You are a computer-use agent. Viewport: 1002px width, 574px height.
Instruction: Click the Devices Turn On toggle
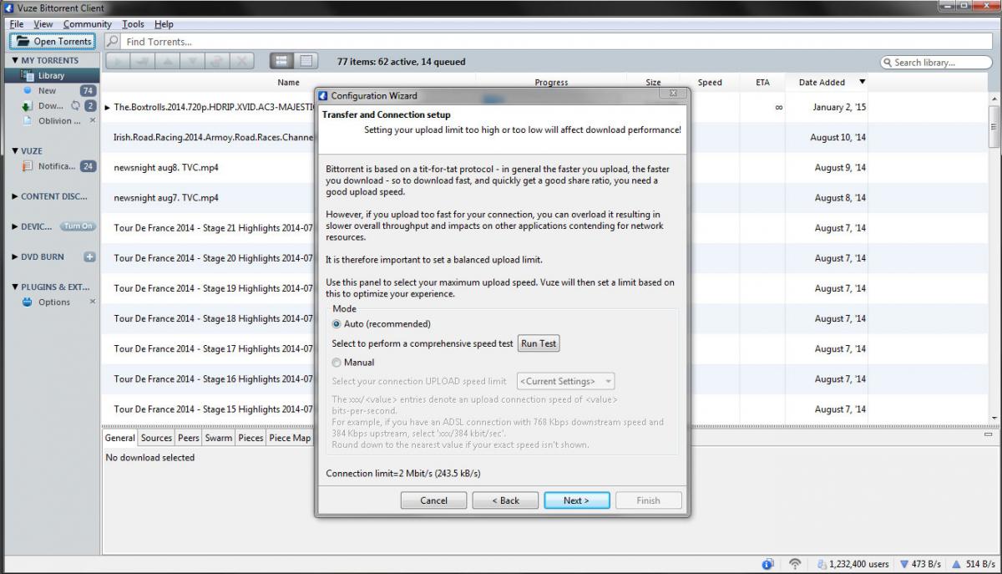[78, 226]
